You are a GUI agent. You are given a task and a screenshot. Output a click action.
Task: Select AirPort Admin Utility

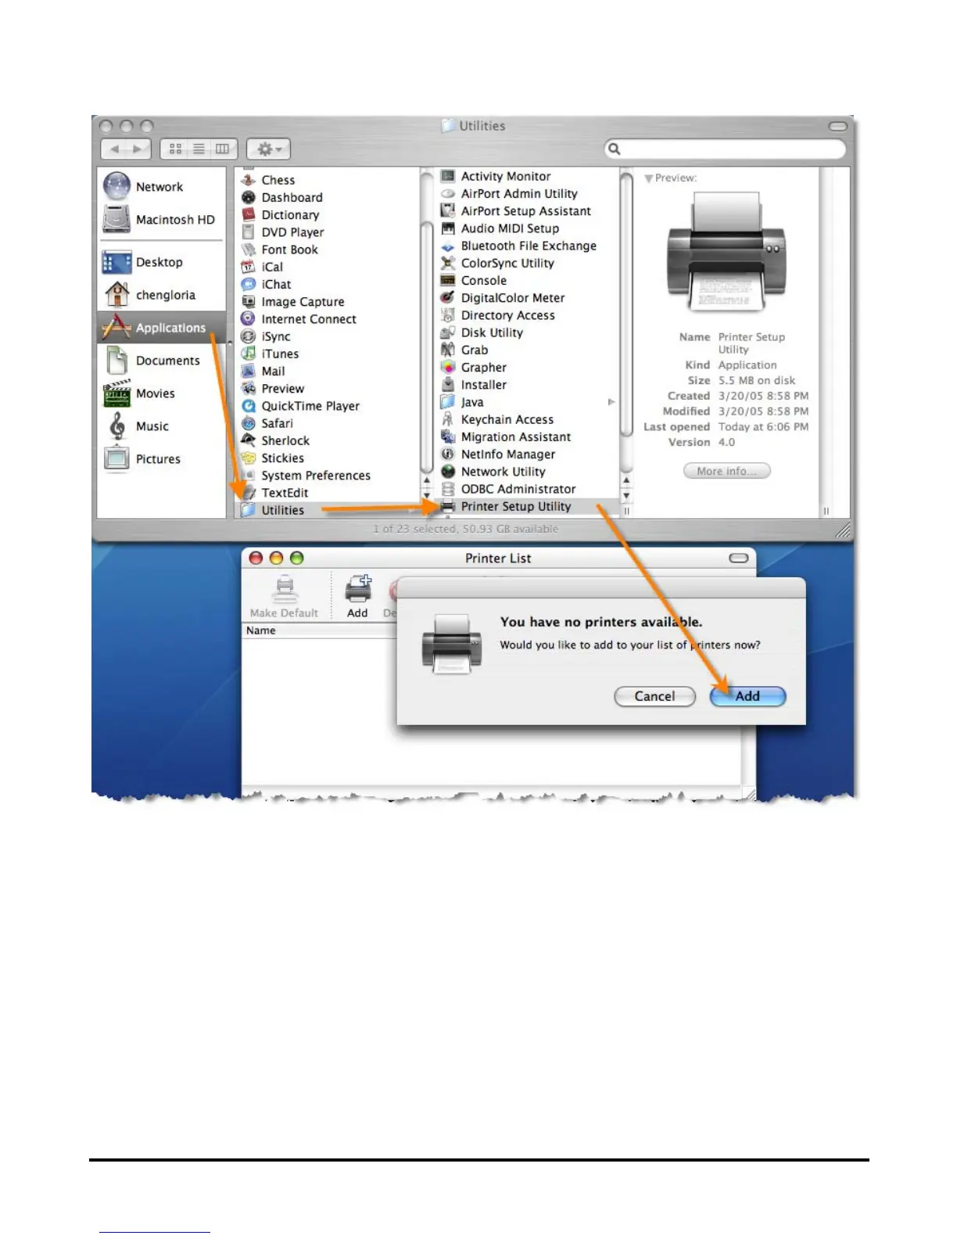pos(509,193)
